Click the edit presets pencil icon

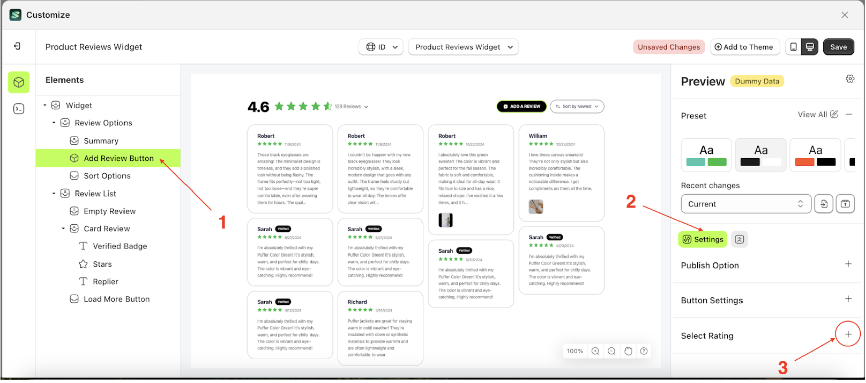834,114
